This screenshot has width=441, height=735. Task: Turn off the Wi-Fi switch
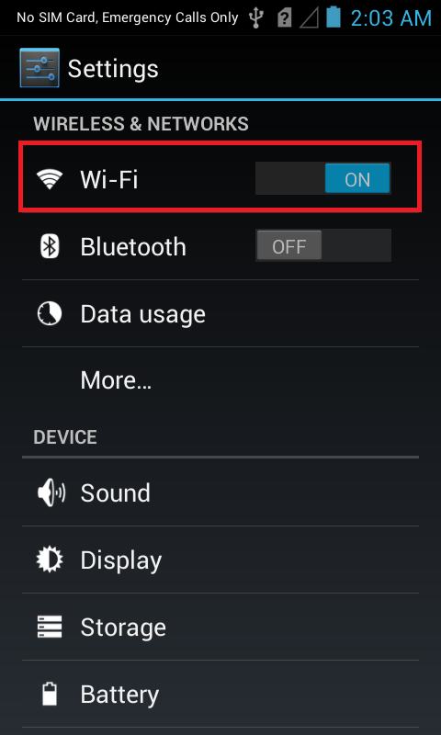[323, 178]
